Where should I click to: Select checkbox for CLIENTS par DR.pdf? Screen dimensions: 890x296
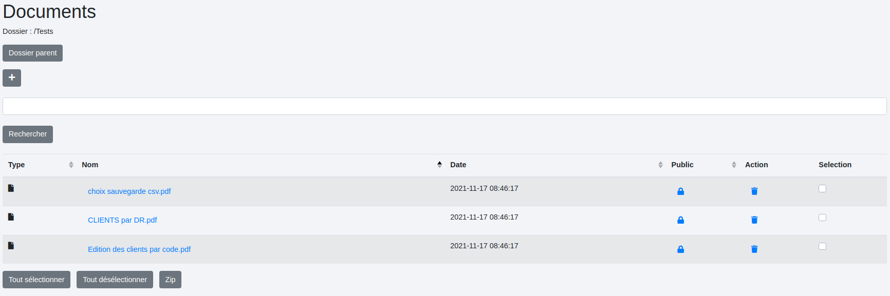coord(822,218)
